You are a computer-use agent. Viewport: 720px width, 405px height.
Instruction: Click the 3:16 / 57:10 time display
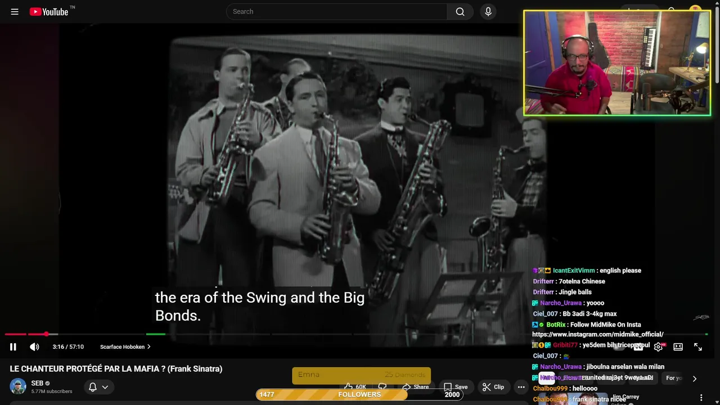[68, 347]
